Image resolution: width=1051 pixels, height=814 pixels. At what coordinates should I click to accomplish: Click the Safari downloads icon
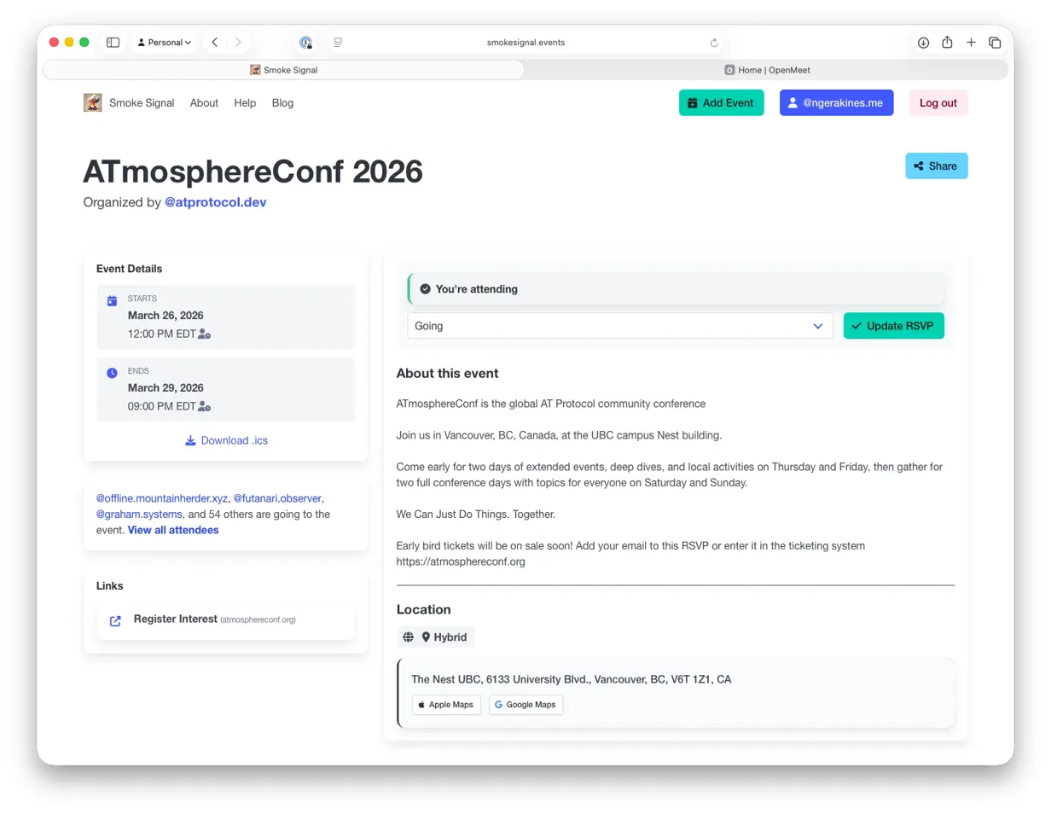[923, 43]
